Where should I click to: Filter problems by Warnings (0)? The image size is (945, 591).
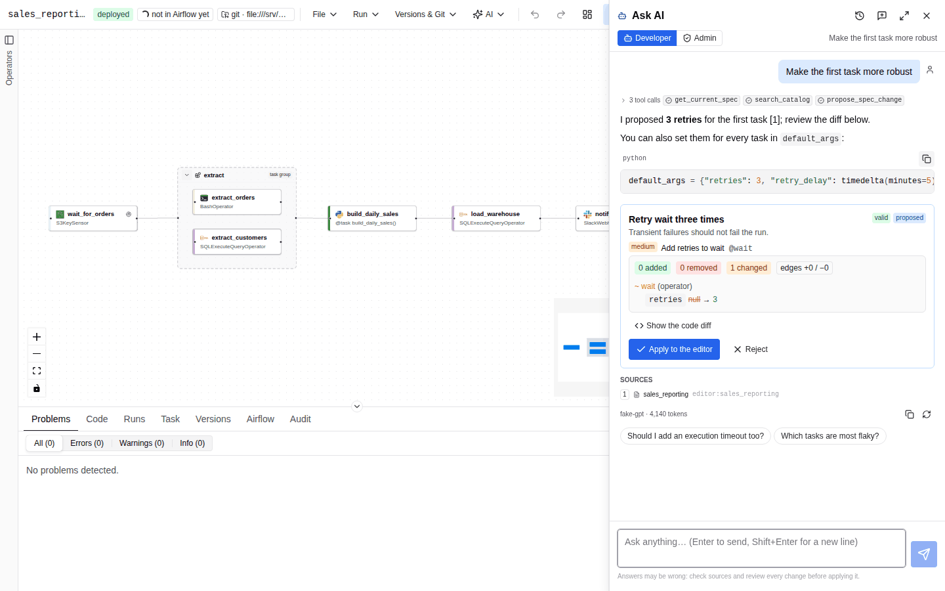[x=142, y=443]
